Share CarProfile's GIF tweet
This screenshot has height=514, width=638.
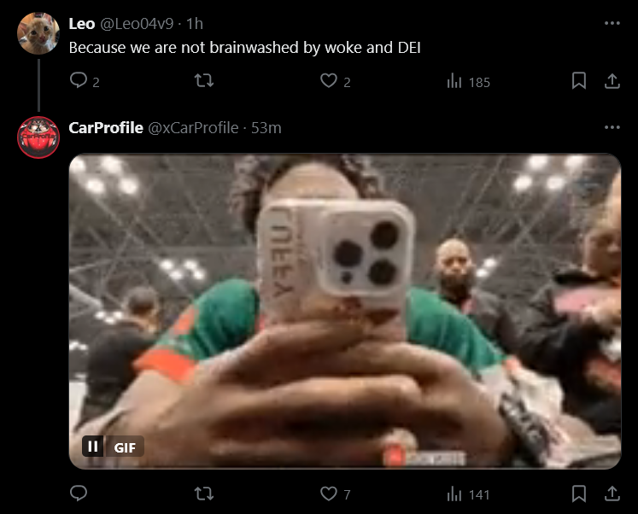pyautogui.click(x=612, y=494)
